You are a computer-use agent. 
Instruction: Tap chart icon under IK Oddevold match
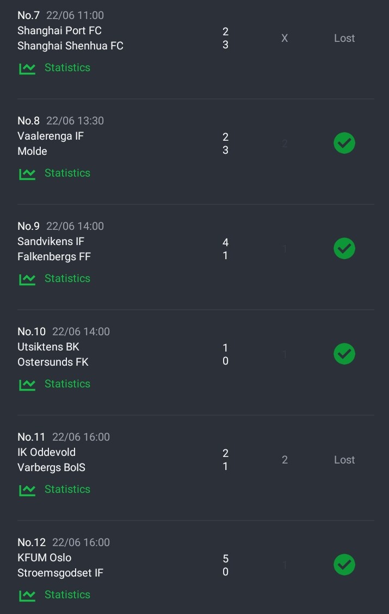click(x=27, y=490)
